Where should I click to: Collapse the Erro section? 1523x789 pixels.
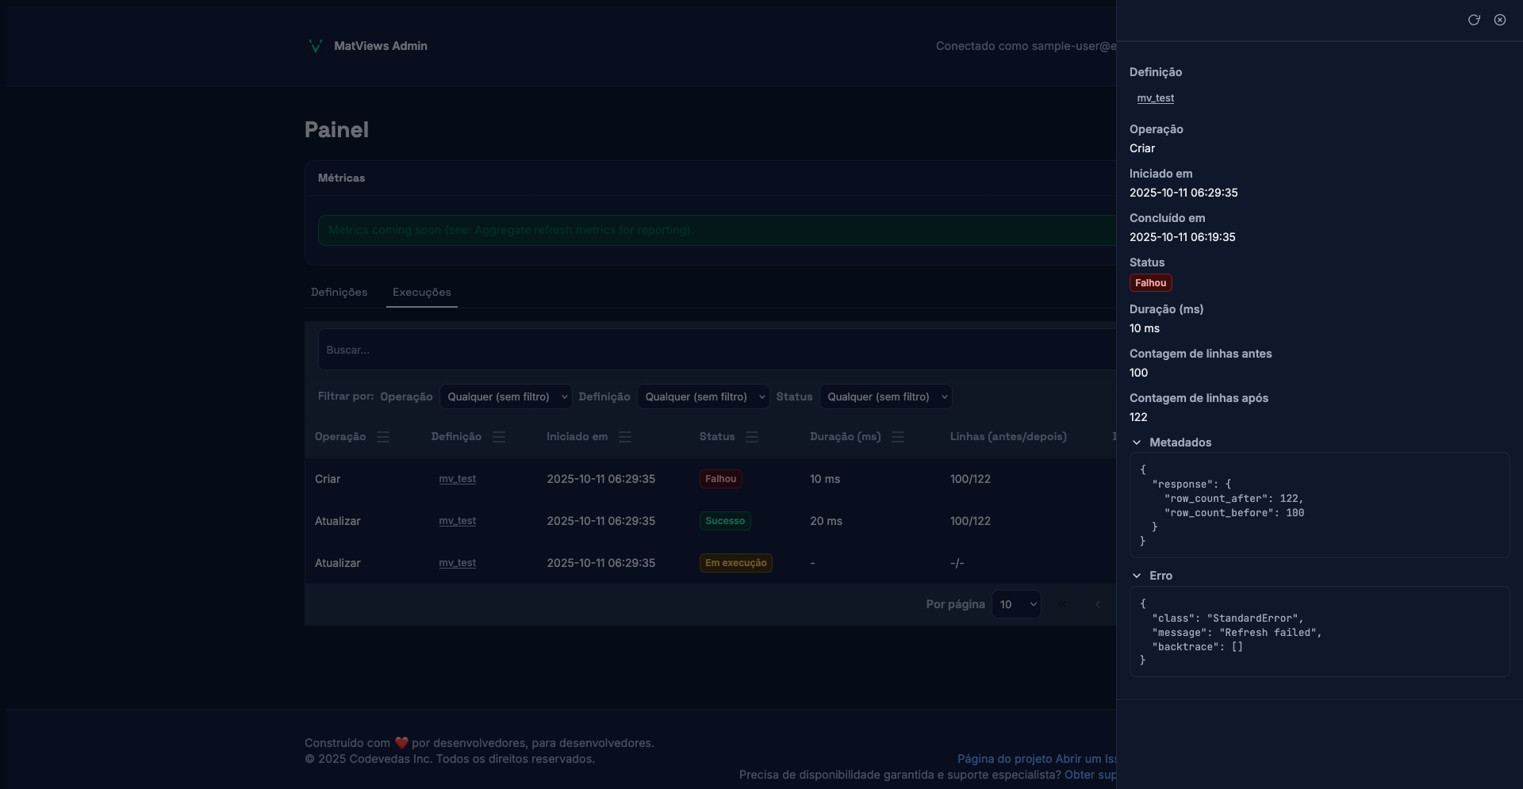[1137, 576]
